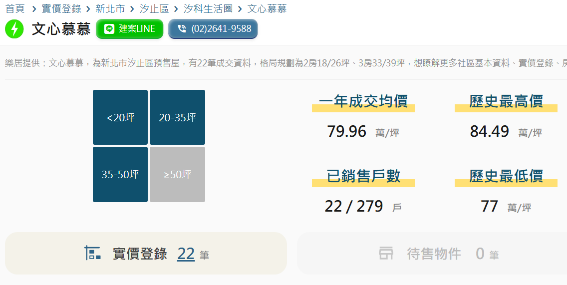Click the storefront icon beside 待售物件
Screen dimensions: 567x285
coord(386,253)
